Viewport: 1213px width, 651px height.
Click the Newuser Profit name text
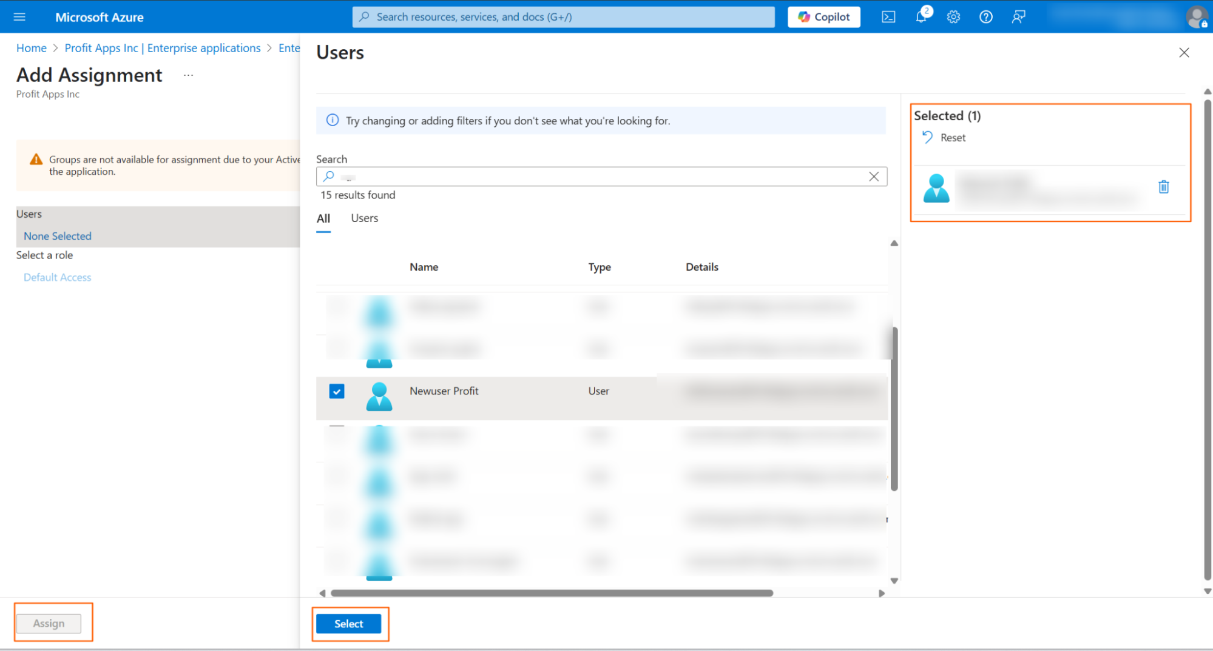coord(444,391)
